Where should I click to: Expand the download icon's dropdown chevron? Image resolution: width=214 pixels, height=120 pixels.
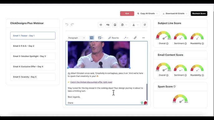click(138, 25)
